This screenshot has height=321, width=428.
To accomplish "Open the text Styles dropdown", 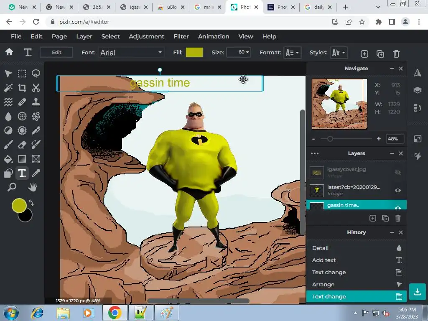I will (x=339, y=52).
